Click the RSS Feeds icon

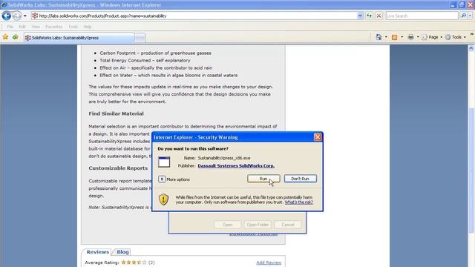394,37
